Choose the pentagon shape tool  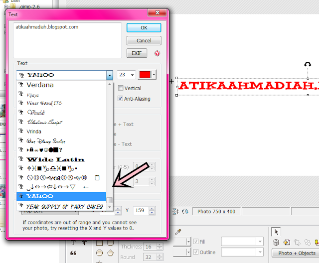(x=111, y=253)
